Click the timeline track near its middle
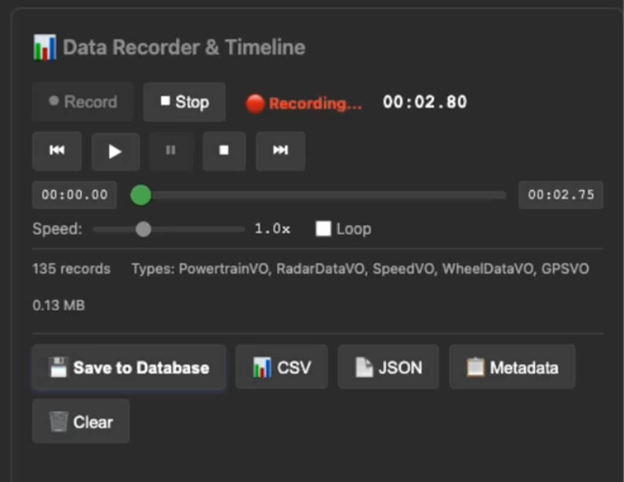Image resolution: width=624 pixels, height=482 pixels. [319, 195]
